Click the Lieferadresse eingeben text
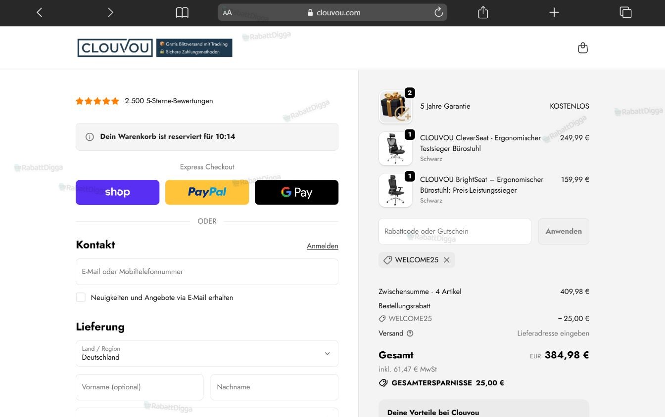The height and width of the screenshot is (417, 665). click(553, 334)
